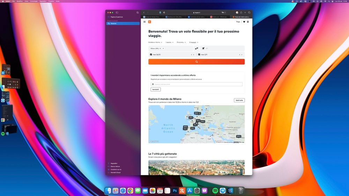Screen dimensions: 349x196
Task: Add another origin airport with plus
Action: [x=163, y=48]
